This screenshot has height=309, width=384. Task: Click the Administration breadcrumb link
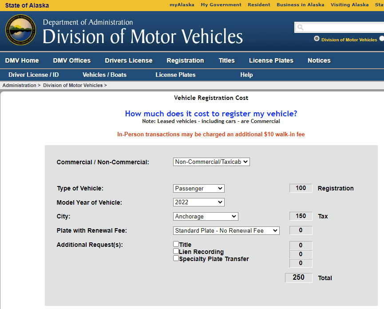point(20,85)
